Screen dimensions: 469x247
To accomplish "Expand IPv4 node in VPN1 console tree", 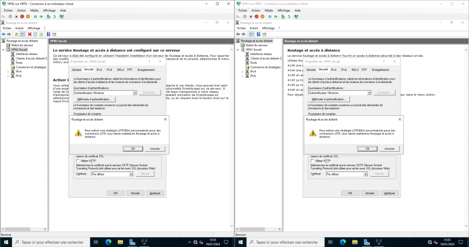I will [x=243, y=71].
